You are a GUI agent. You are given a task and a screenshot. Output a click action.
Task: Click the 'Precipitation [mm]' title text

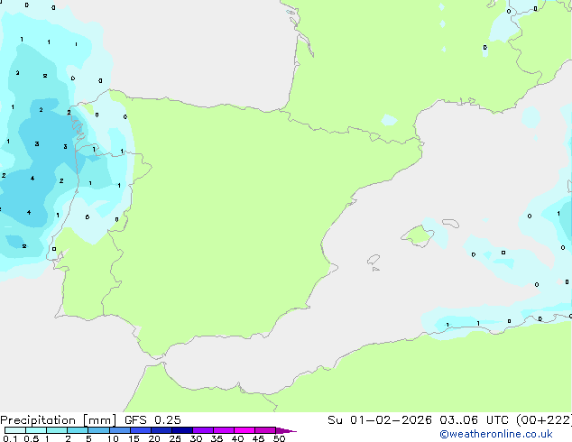59,420
